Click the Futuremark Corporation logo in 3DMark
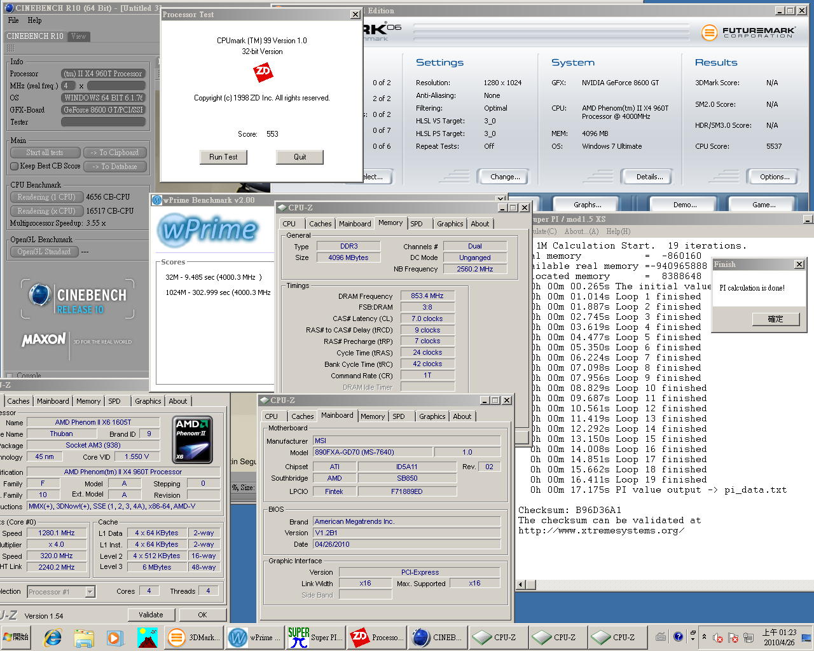Viewport: 814px width, 651px height. [748, 32]
